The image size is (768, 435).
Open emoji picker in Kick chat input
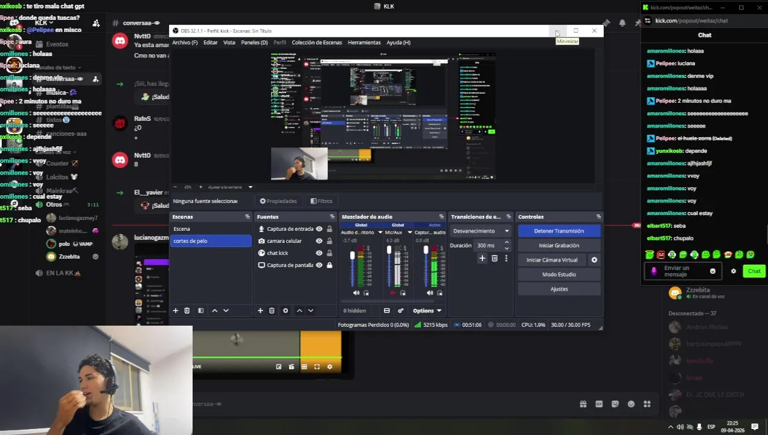click(712, 271)
